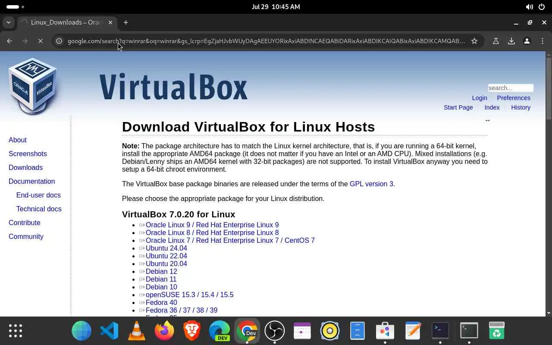The width and height of the screenshot is (552, 345).
Task: Open the grey console window icon
Action: tap(469, 331)
